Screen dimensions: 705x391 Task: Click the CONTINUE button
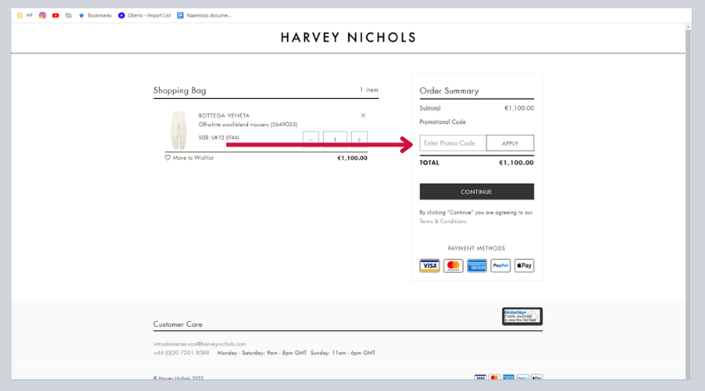point(477,191)
